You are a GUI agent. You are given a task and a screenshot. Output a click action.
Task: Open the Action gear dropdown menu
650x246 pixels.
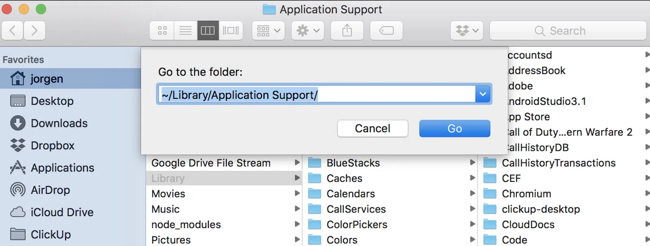[308, 30]
